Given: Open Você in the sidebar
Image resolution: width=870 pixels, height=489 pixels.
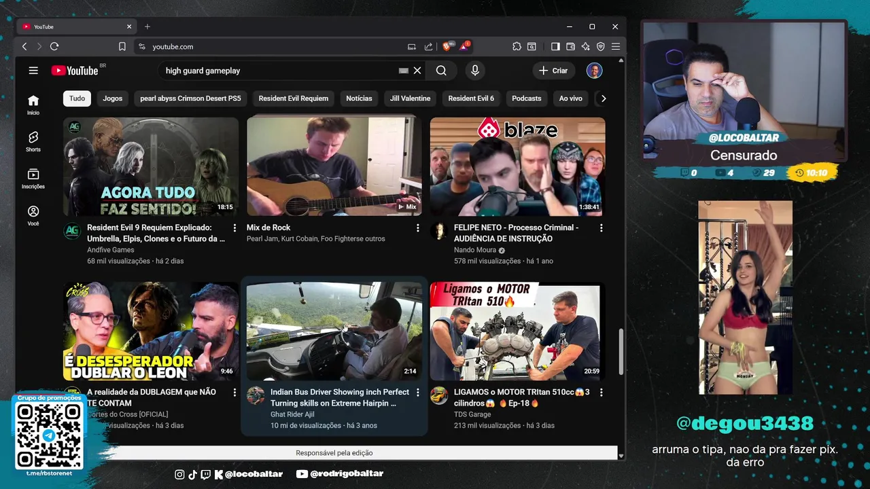Looking at the screenshot, I should 33,215.
